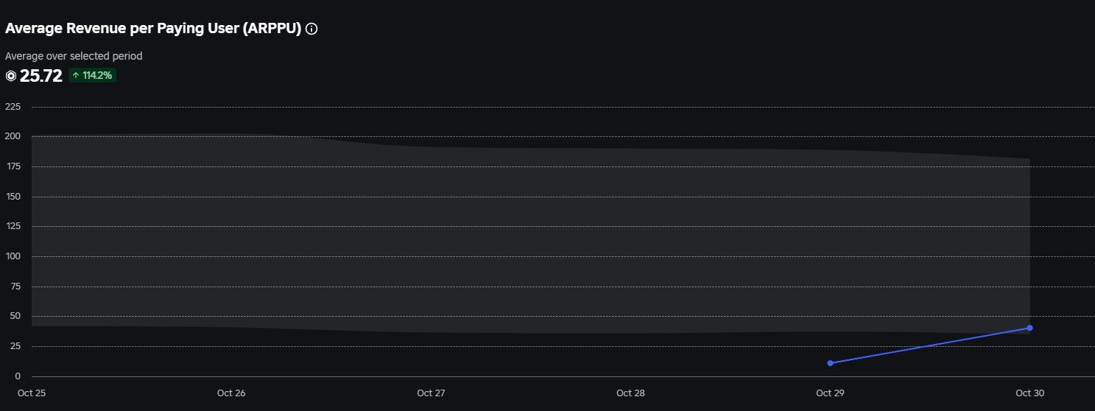Image resolution: width=1095 pixels, height=411 pixels.
Task: Select the Oct 30 data point
Action: click(1029, 328)
